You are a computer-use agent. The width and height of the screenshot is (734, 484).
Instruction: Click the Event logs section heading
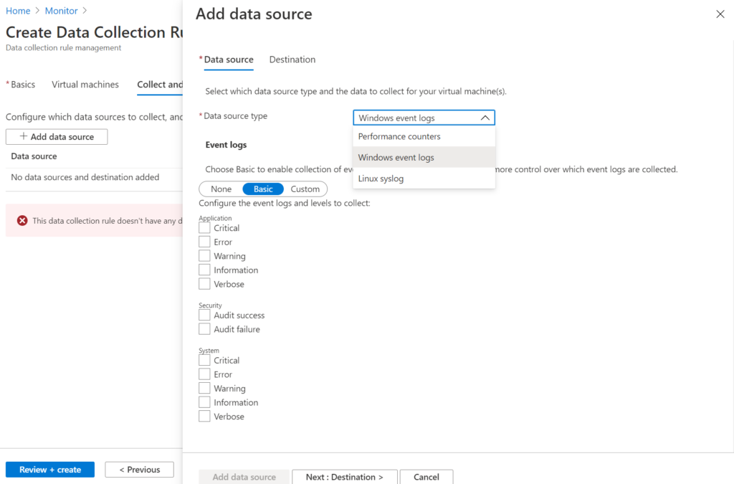click(x=226, y=145)
